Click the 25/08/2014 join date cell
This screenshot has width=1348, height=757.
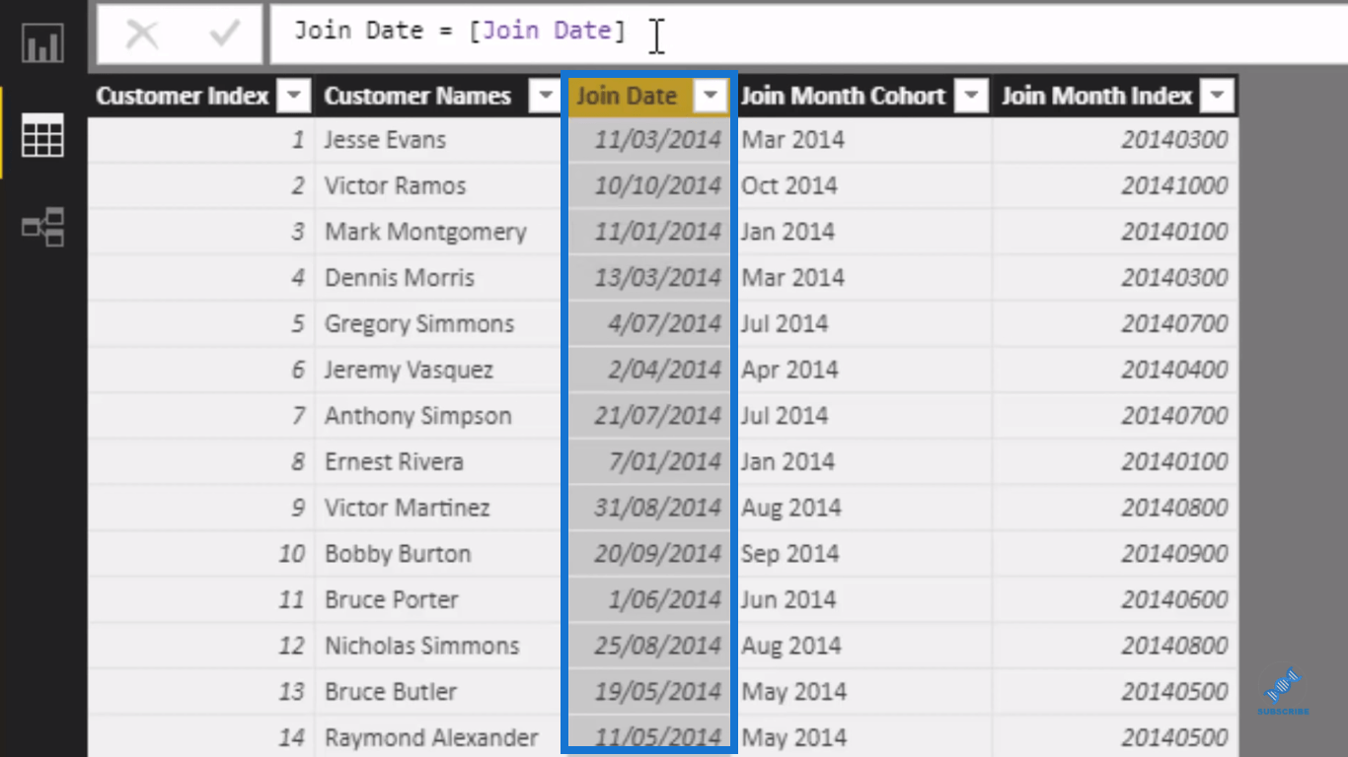[x=648, y=646]
